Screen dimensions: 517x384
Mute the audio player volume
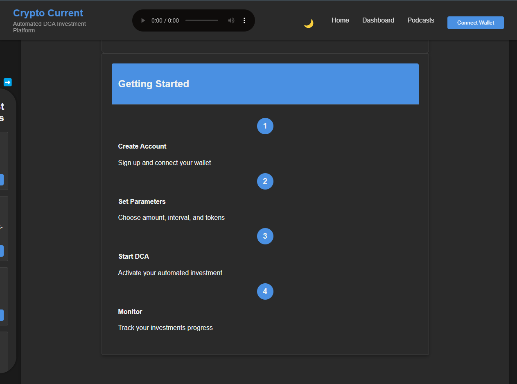tap(231, 20)
